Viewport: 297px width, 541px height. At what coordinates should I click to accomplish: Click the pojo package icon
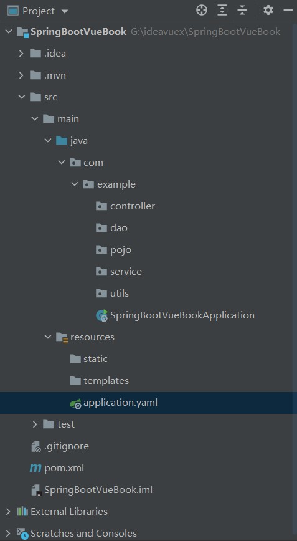point(101,249)
